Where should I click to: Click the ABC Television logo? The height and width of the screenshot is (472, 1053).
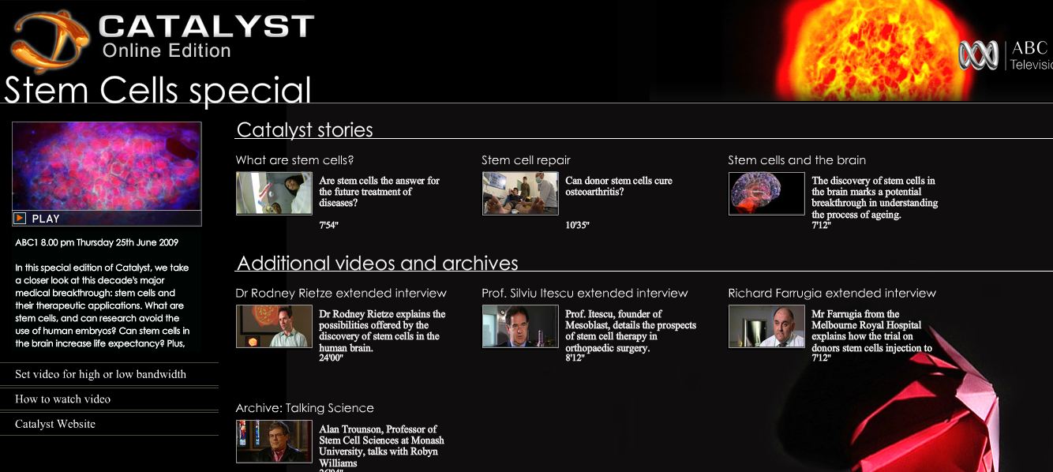click(1006, 55)
